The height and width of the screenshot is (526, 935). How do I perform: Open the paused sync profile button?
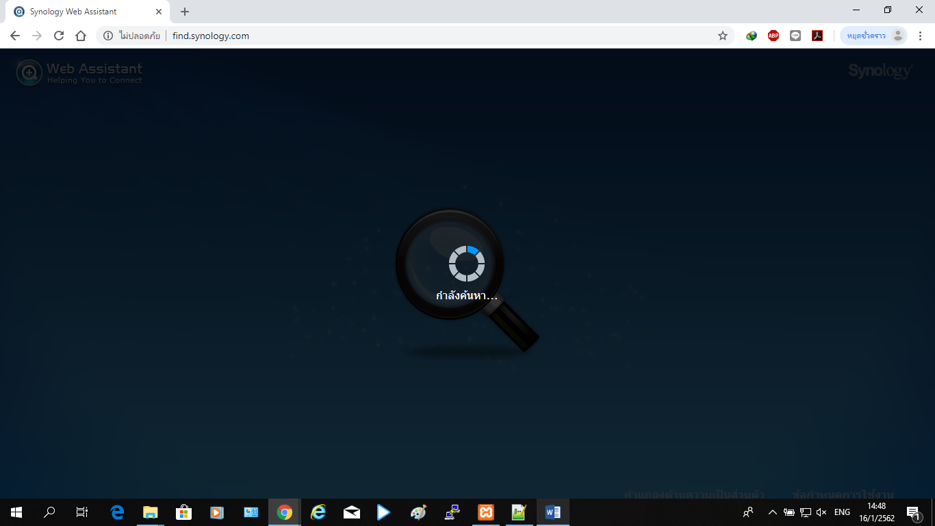click(x=873, y=36)
